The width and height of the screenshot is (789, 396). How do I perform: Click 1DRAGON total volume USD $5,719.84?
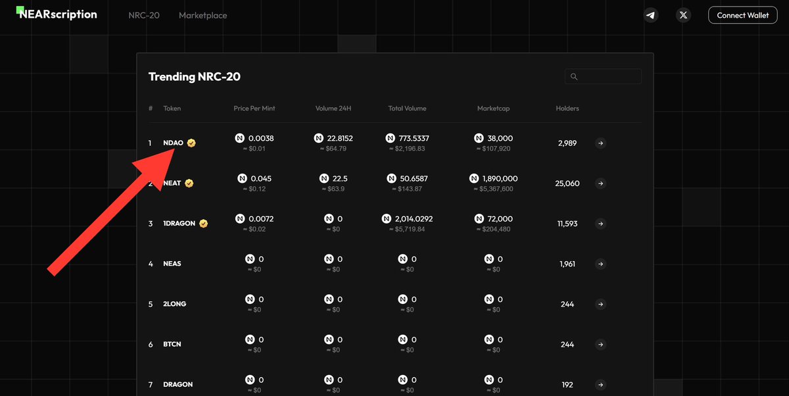407,229
